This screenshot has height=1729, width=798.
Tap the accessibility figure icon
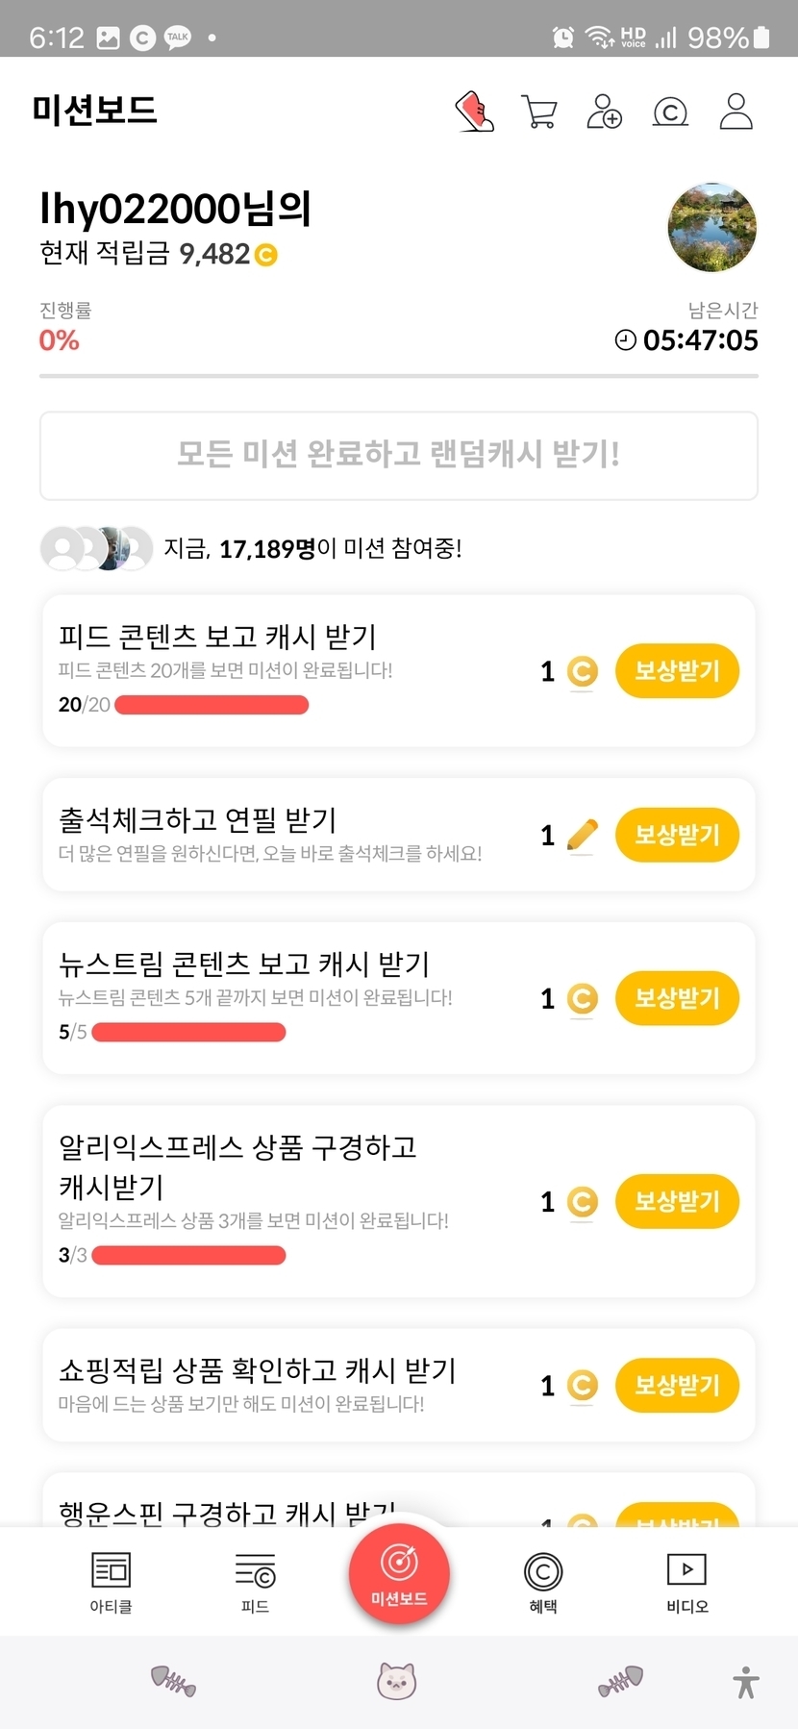point(746,1682)
